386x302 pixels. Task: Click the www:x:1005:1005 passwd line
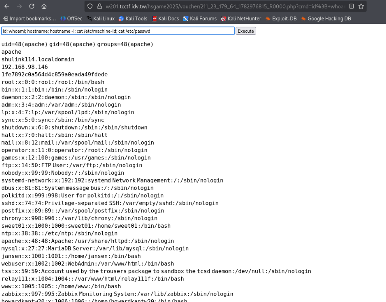pyautogui.click(x=61, y=287)
